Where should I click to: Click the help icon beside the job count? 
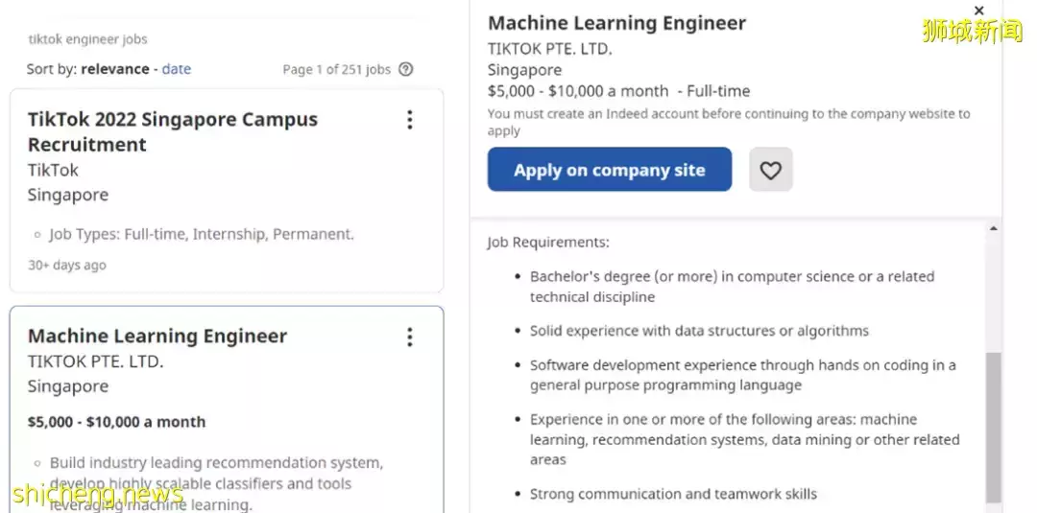point(406,69)
